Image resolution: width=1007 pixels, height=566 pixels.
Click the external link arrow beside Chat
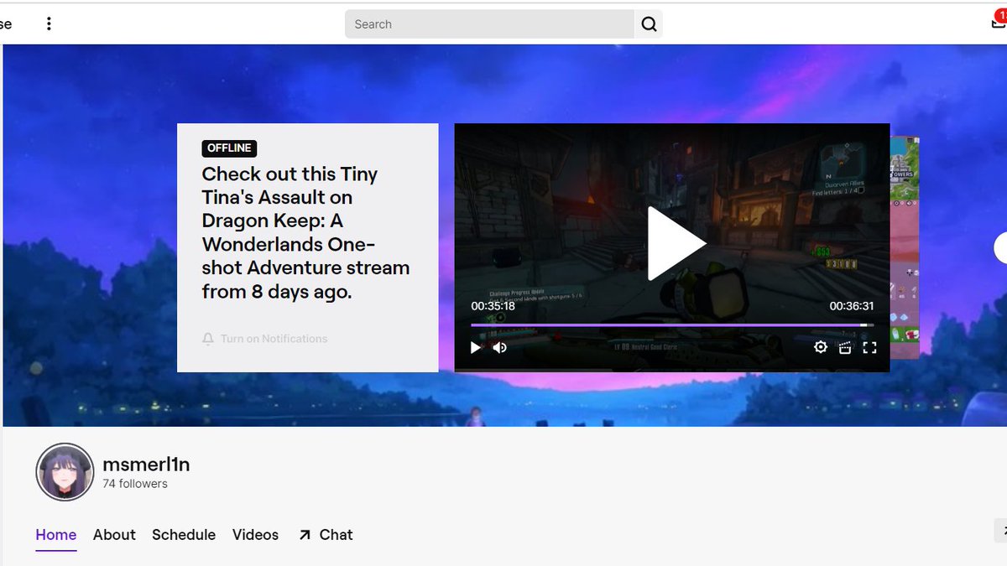click(x=305, y=534)
